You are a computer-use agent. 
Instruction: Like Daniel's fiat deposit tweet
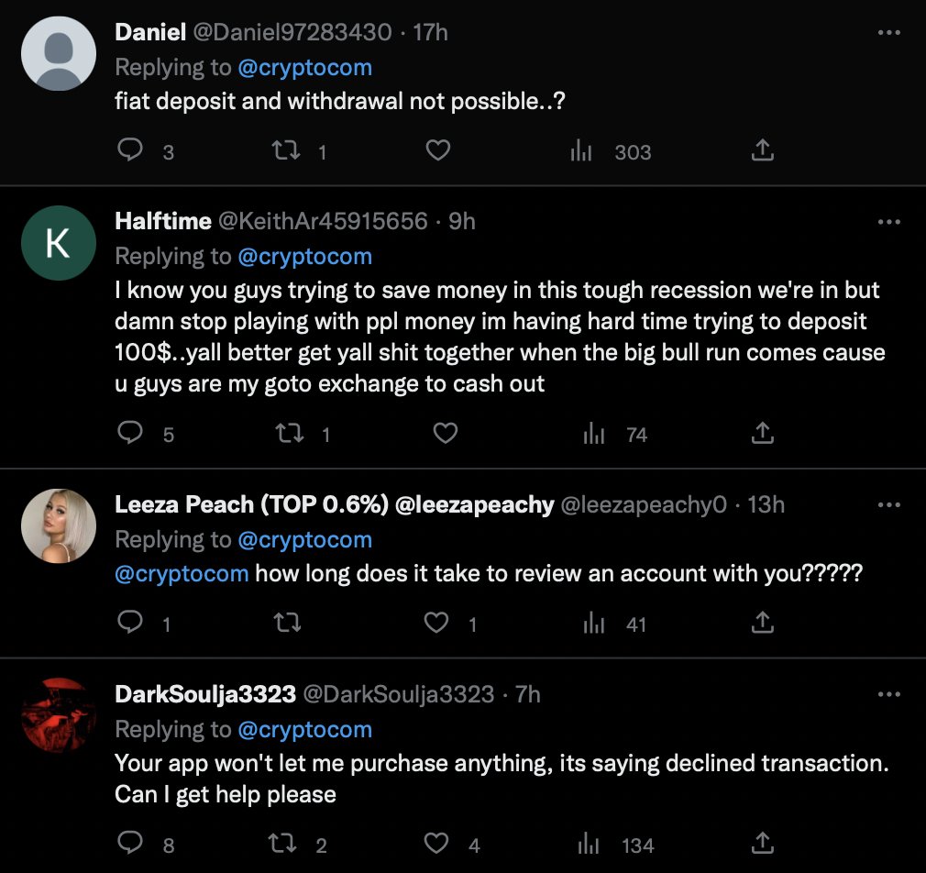438,150
